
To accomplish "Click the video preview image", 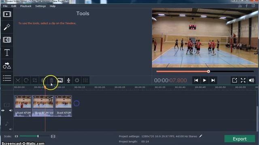I will [x=205, y=38].
